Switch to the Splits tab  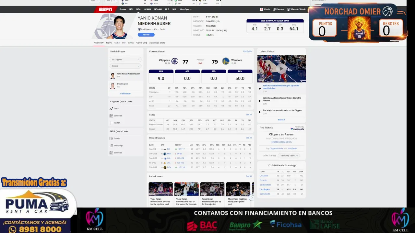[x=131, y=43]
